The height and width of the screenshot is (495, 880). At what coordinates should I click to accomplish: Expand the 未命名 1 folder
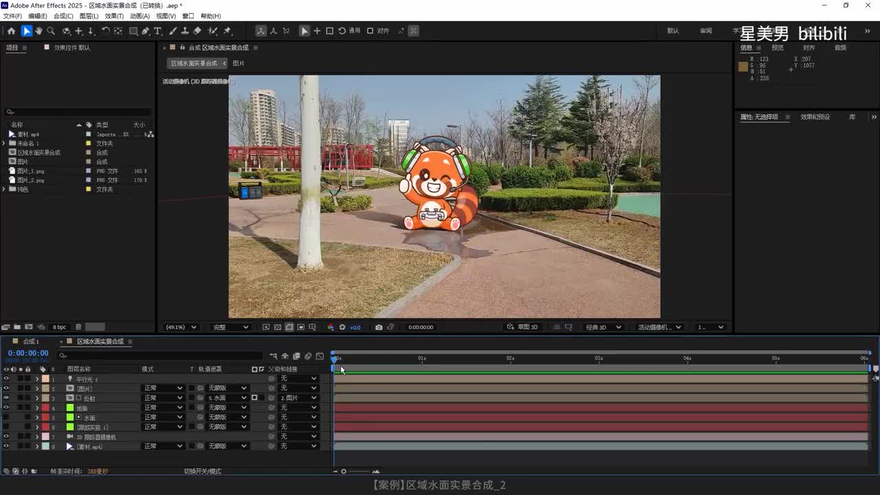click(x=4, y=144)
